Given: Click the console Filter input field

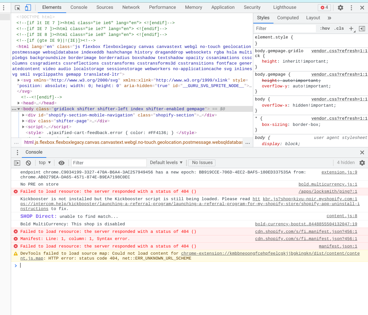Looking at the screenshot, I should pyautogui.click(x=109, y=163).
